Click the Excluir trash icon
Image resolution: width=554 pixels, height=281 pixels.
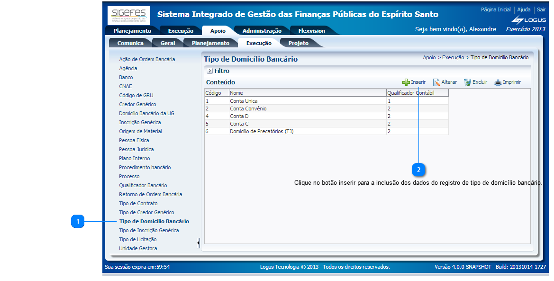pyautogui.click(x=467, y=82)
